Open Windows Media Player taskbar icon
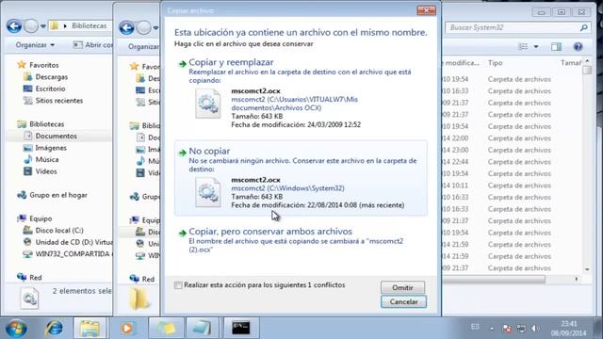 click(x=127, y=329)
